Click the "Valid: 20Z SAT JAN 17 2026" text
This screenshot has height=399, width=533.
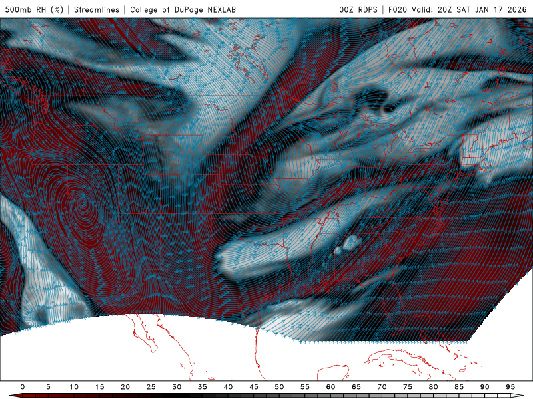[469, 9]
